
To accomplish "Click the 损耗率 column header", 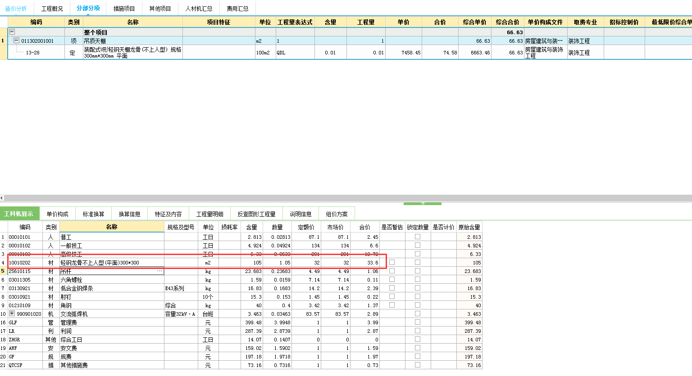I will click(x=229, y=227).
